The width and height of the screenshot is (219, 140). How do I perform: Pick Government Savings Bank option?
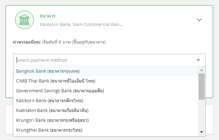pyautogui.click(x=106, y=91)
